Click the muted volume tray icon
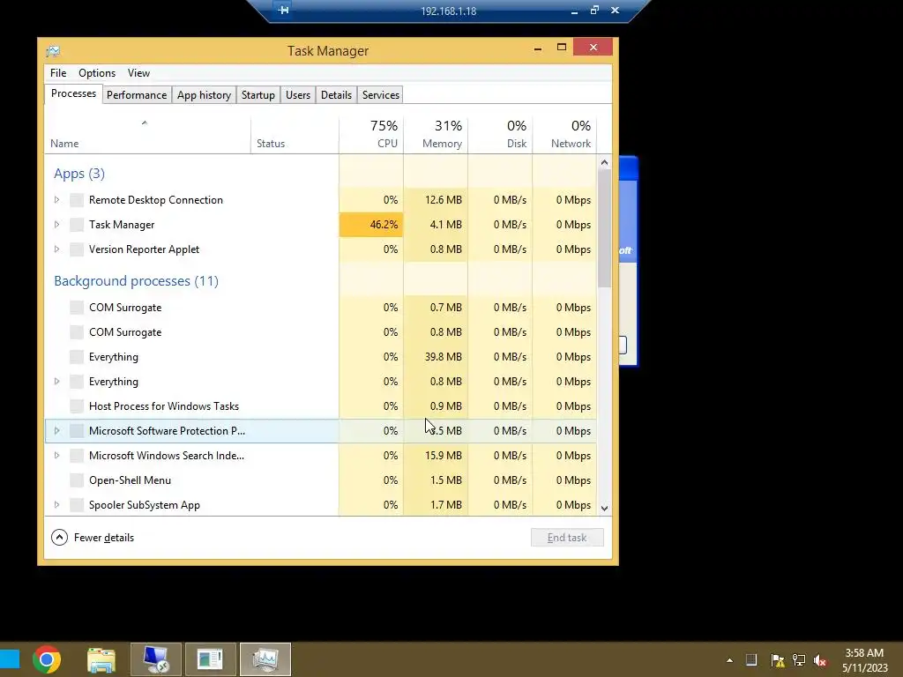903x677 pixels. tap(820, 660)
